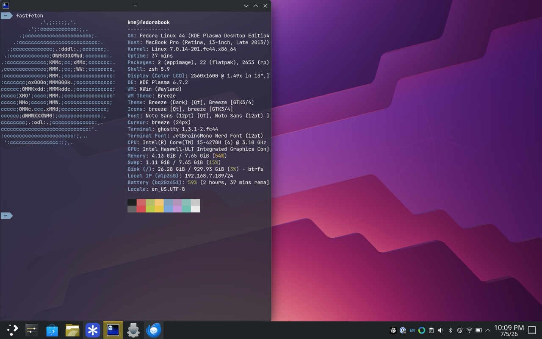Open the brightness and night light applet
542x339 pixels.
459,331
